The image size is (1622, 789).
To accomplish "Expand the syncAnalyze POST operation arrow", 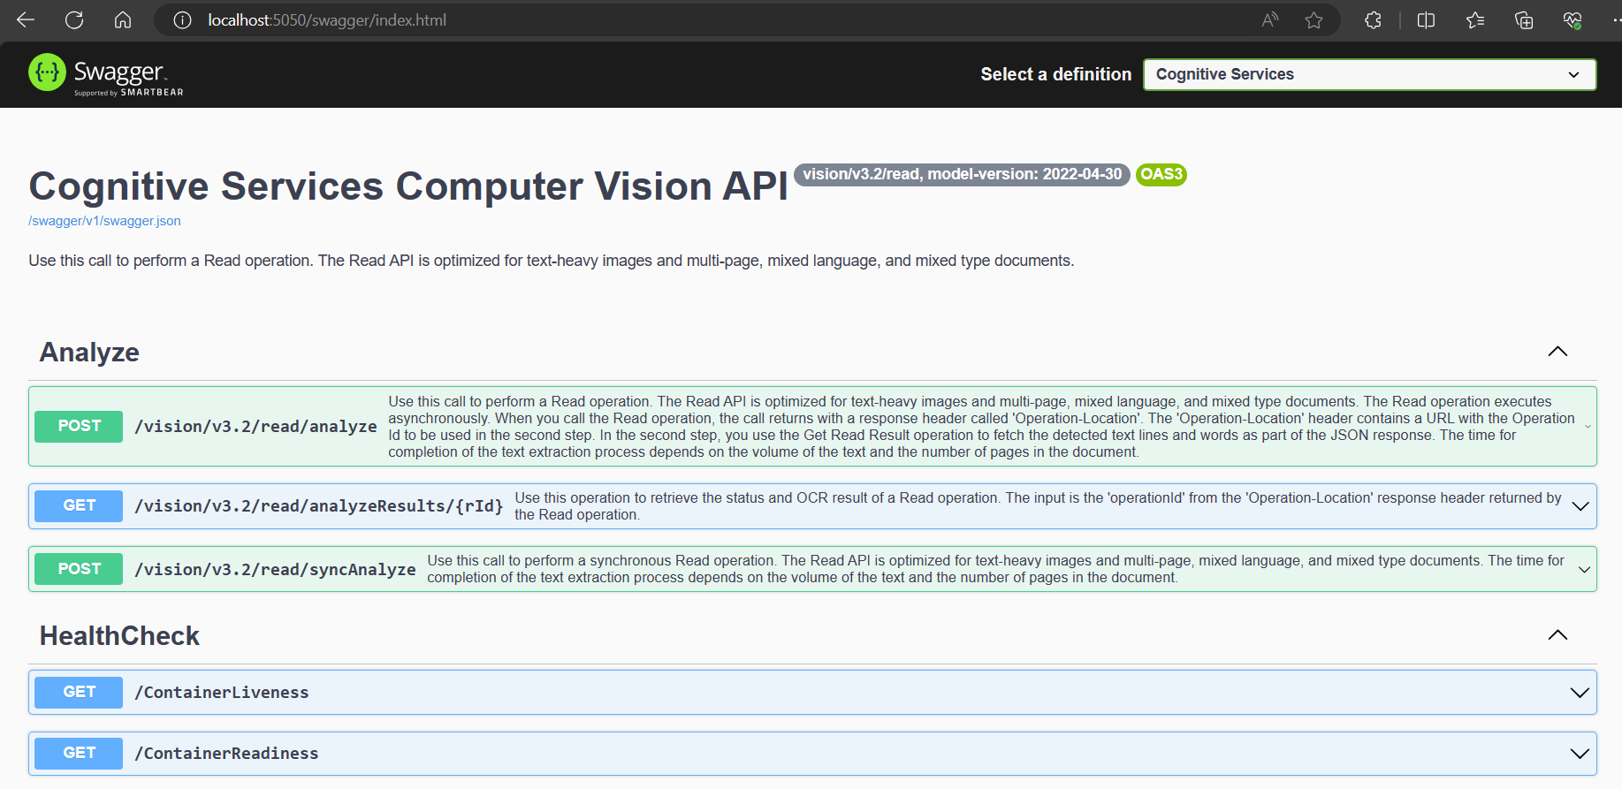I will tap(1584, 570).
